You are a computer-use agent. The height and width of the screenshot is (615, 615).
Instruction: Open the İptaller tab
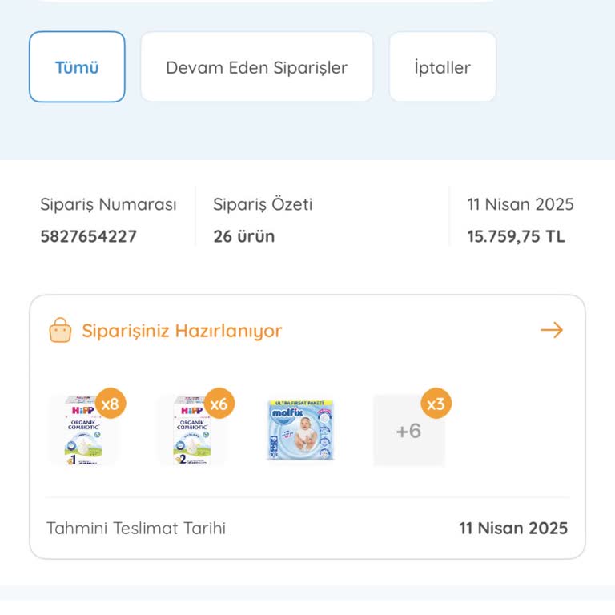[x=442, y=67]
